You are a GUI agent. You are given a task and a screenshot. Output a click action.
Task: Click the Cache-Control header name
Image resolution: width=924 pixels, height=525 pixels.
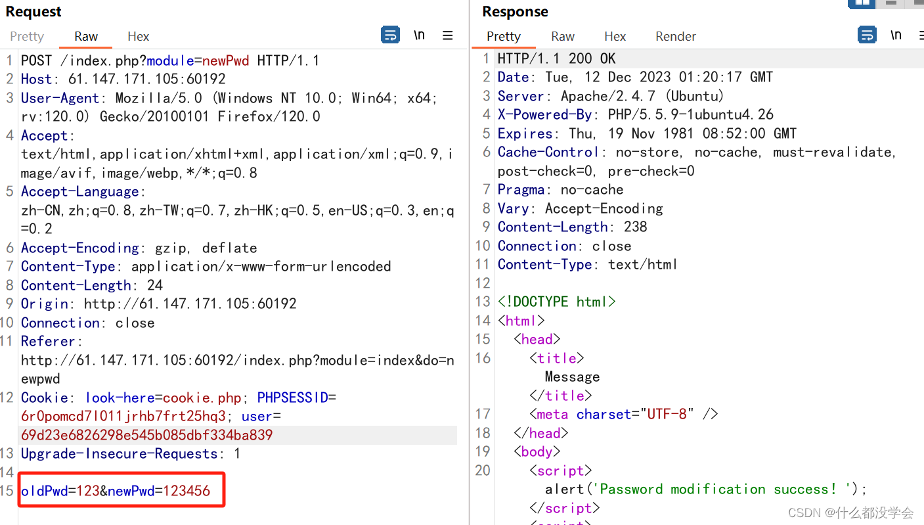(x=548, y=152)
